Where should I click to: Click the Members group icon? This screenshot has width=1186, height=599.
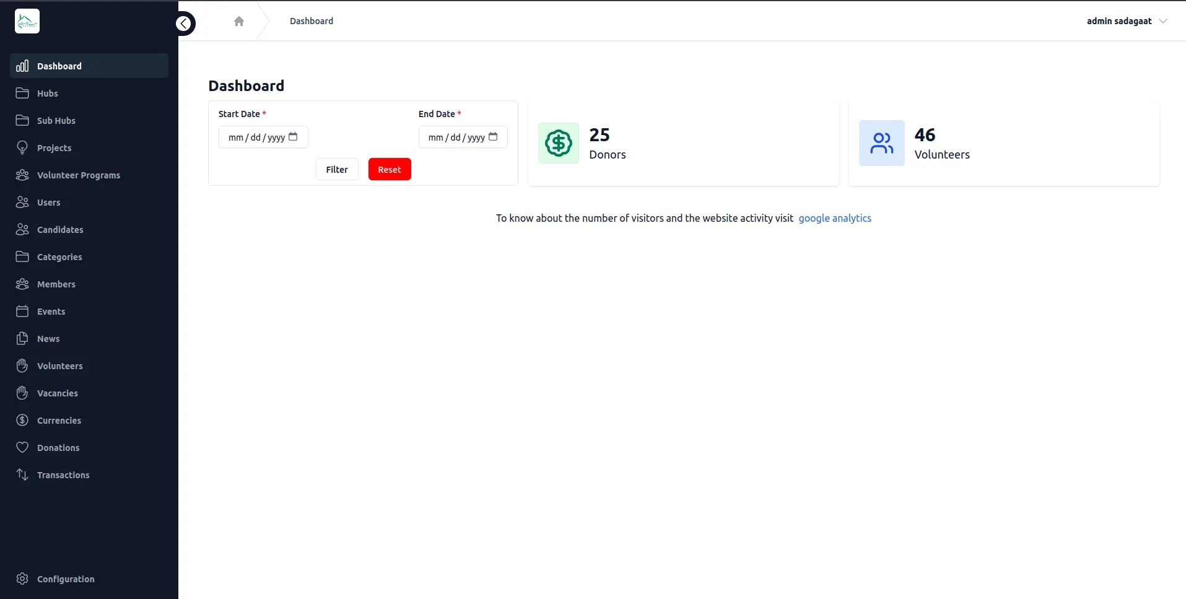click(22, 284)
